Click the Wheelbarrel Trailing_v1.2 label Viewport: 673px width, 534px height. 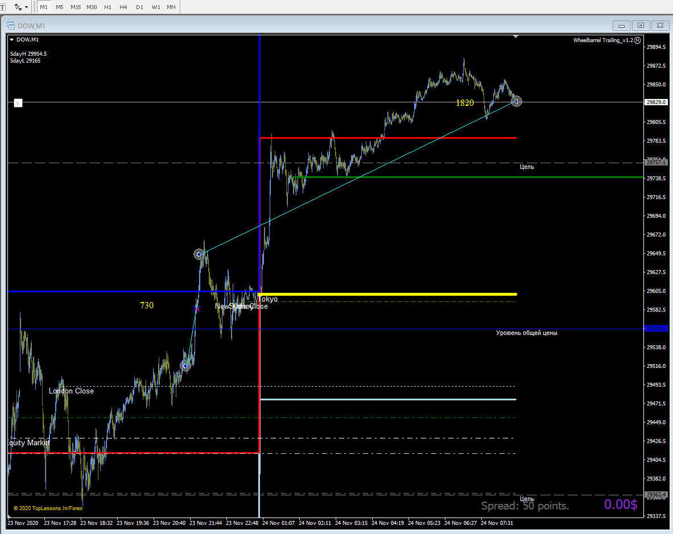[603, 40]
